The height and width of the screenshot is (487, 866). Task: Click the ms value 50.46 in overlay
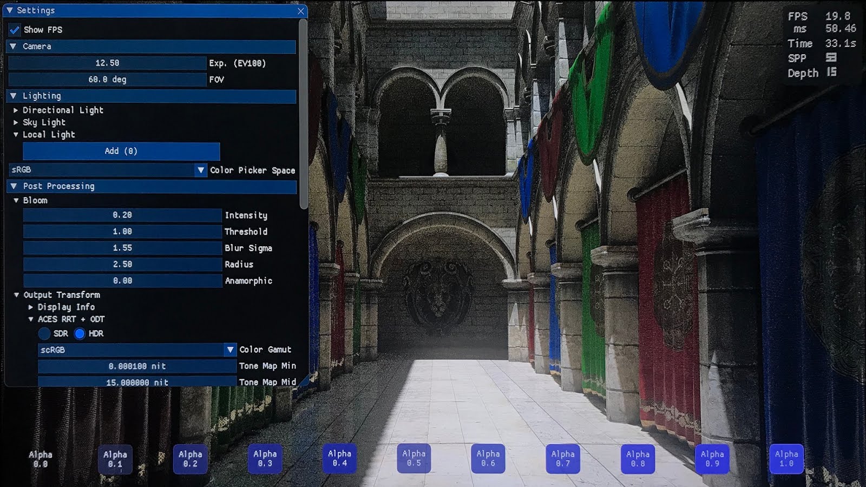coord(841,29)
